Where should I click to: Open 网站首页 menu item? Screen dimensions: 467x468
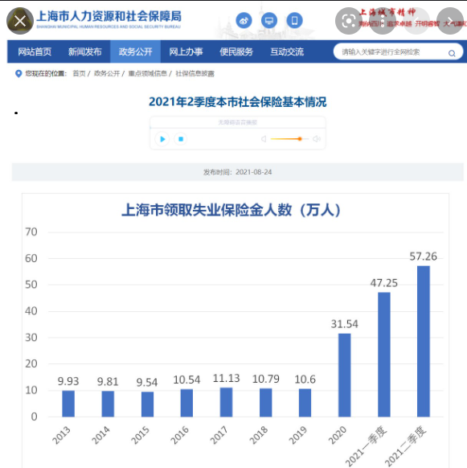coord(35,51)
